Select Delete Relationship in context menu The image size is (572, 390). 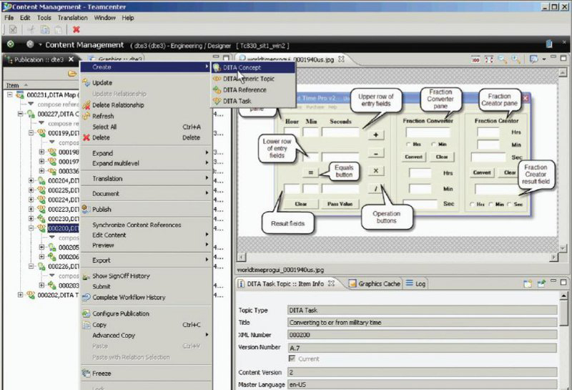[146, 105]
